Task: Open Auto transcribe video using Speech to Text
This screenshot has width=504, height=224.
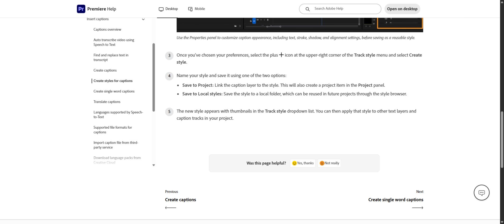Action: point(114,42)
